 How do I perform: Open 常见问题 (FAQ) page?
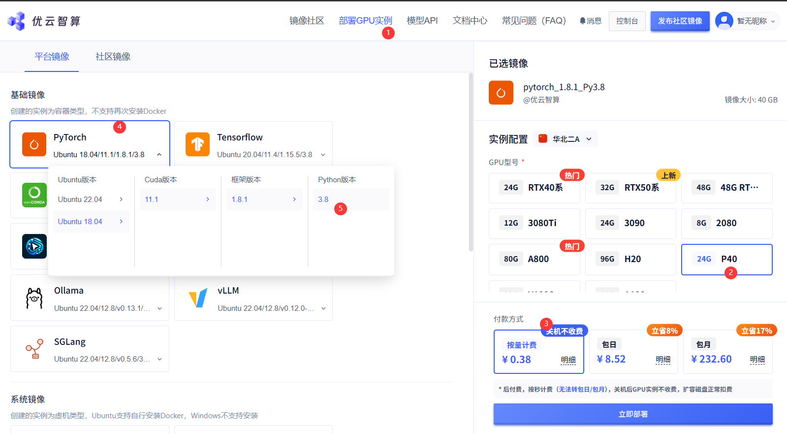[x=534, y=21]
